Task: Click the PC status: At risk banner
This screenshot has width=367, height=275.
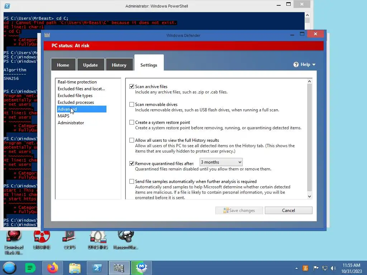Action: click(184, 45)
